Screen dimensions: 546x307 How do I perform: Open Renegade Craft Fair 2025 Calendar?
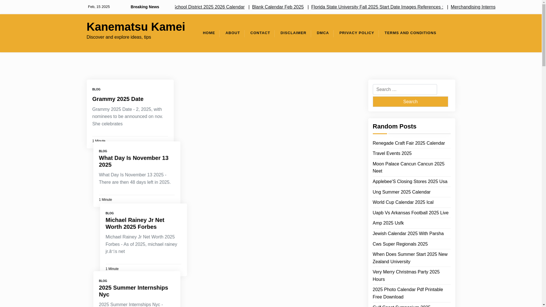[x=409, y=143]
